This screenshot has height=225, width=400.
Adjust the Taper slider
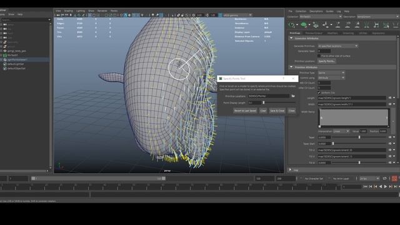pyautogui.click(x=359, y=137)
